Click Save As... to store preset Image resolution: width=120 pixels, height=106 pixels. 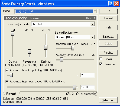108,37
